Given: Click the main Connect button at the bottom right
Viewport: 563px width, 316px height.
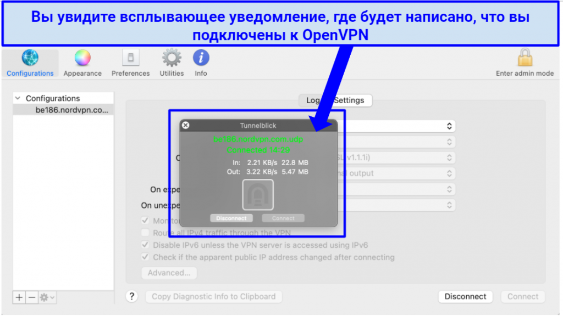Looking at the screenshot, I should (523, 297).
